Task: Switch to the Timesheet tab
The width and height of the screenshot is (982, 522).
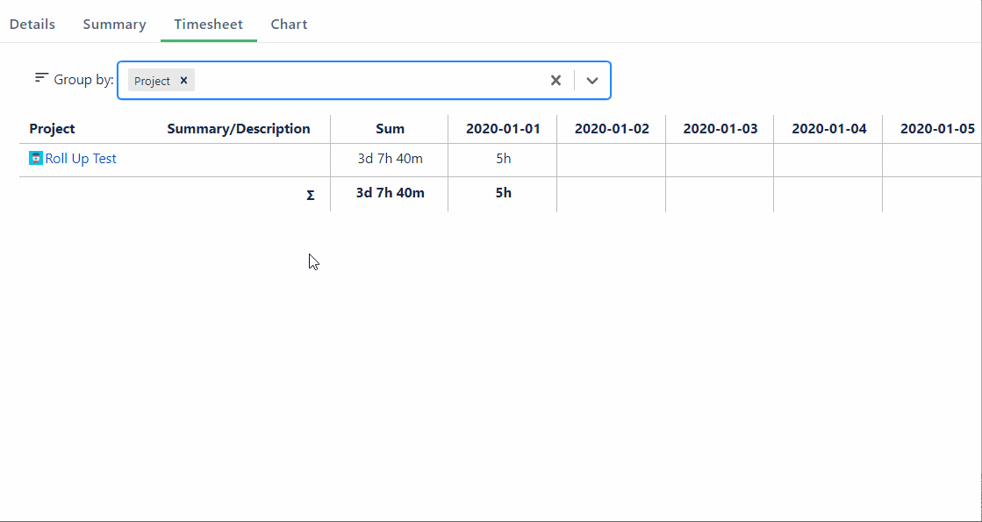Action: [208, 24]
